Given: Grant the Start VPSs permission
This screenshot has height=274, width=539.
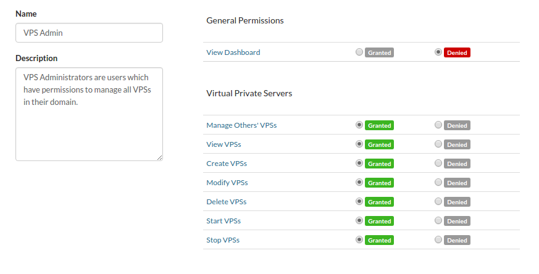Looking at the screenshot, I should click(359, 221).
